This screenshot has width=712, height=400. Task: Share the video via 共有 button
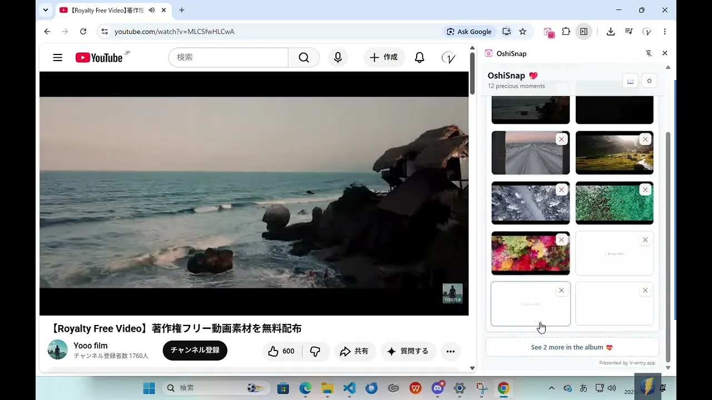click(x=354, y=351)
